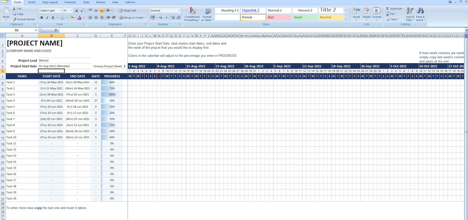Toggle the highlighted Bottom Align button

[102, 11]
